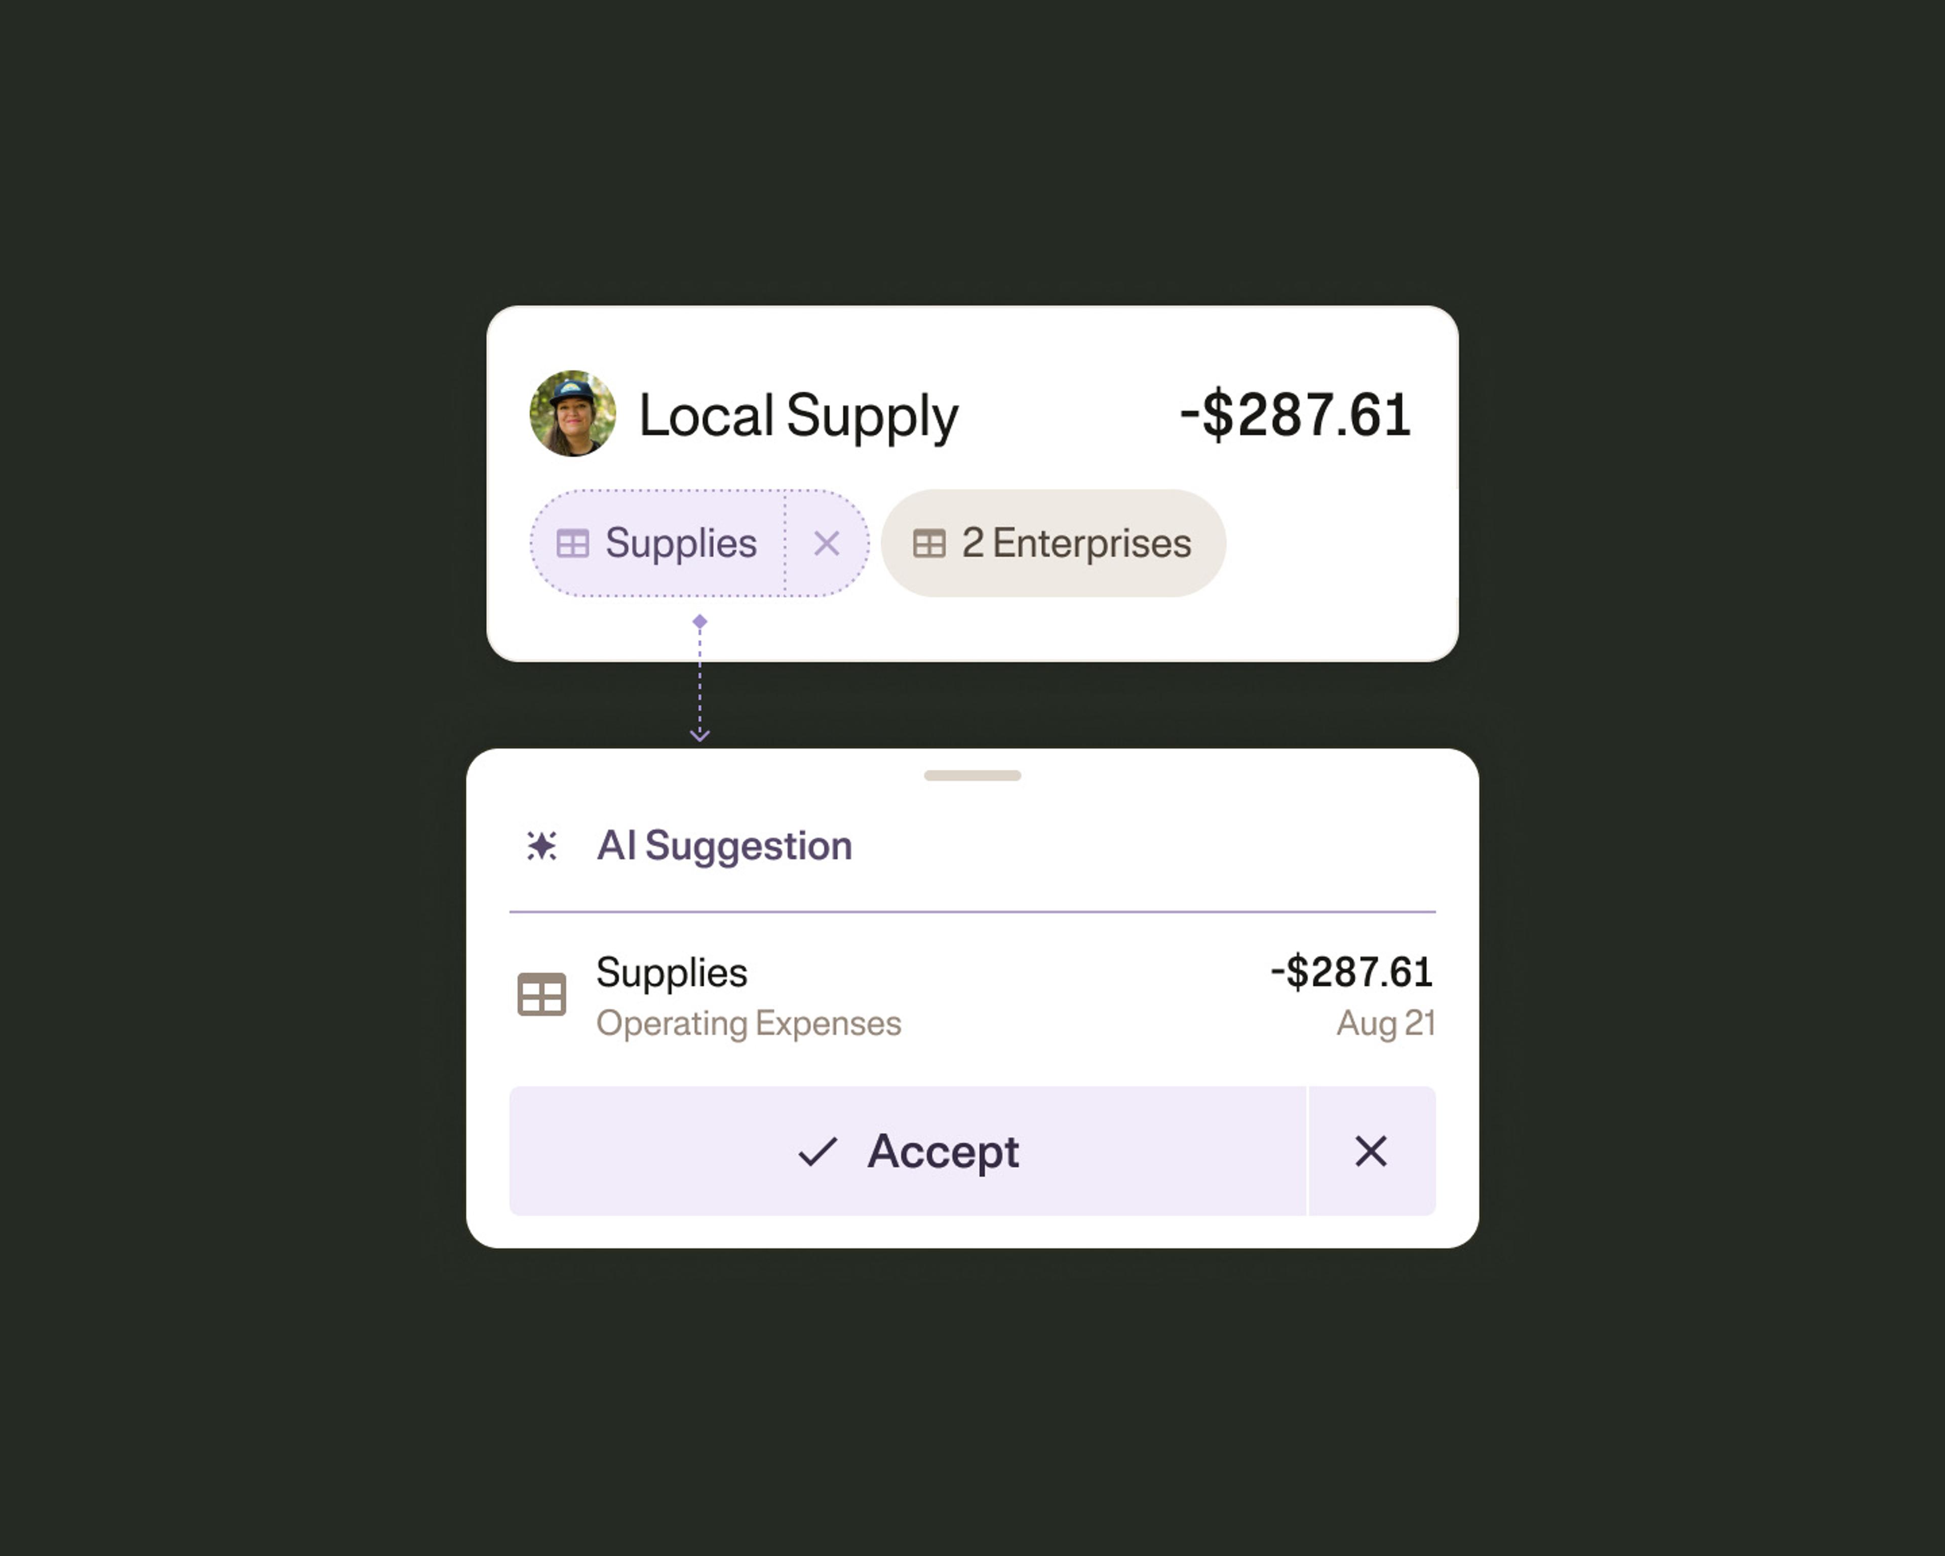Click the table icon in Supplies chip
Screen dimensions: 1945x1556
pos(573,544)
